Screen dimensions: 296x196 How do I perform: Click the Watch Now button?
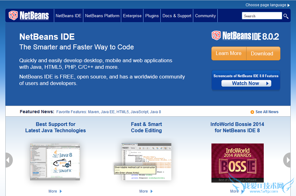point(246,83)
